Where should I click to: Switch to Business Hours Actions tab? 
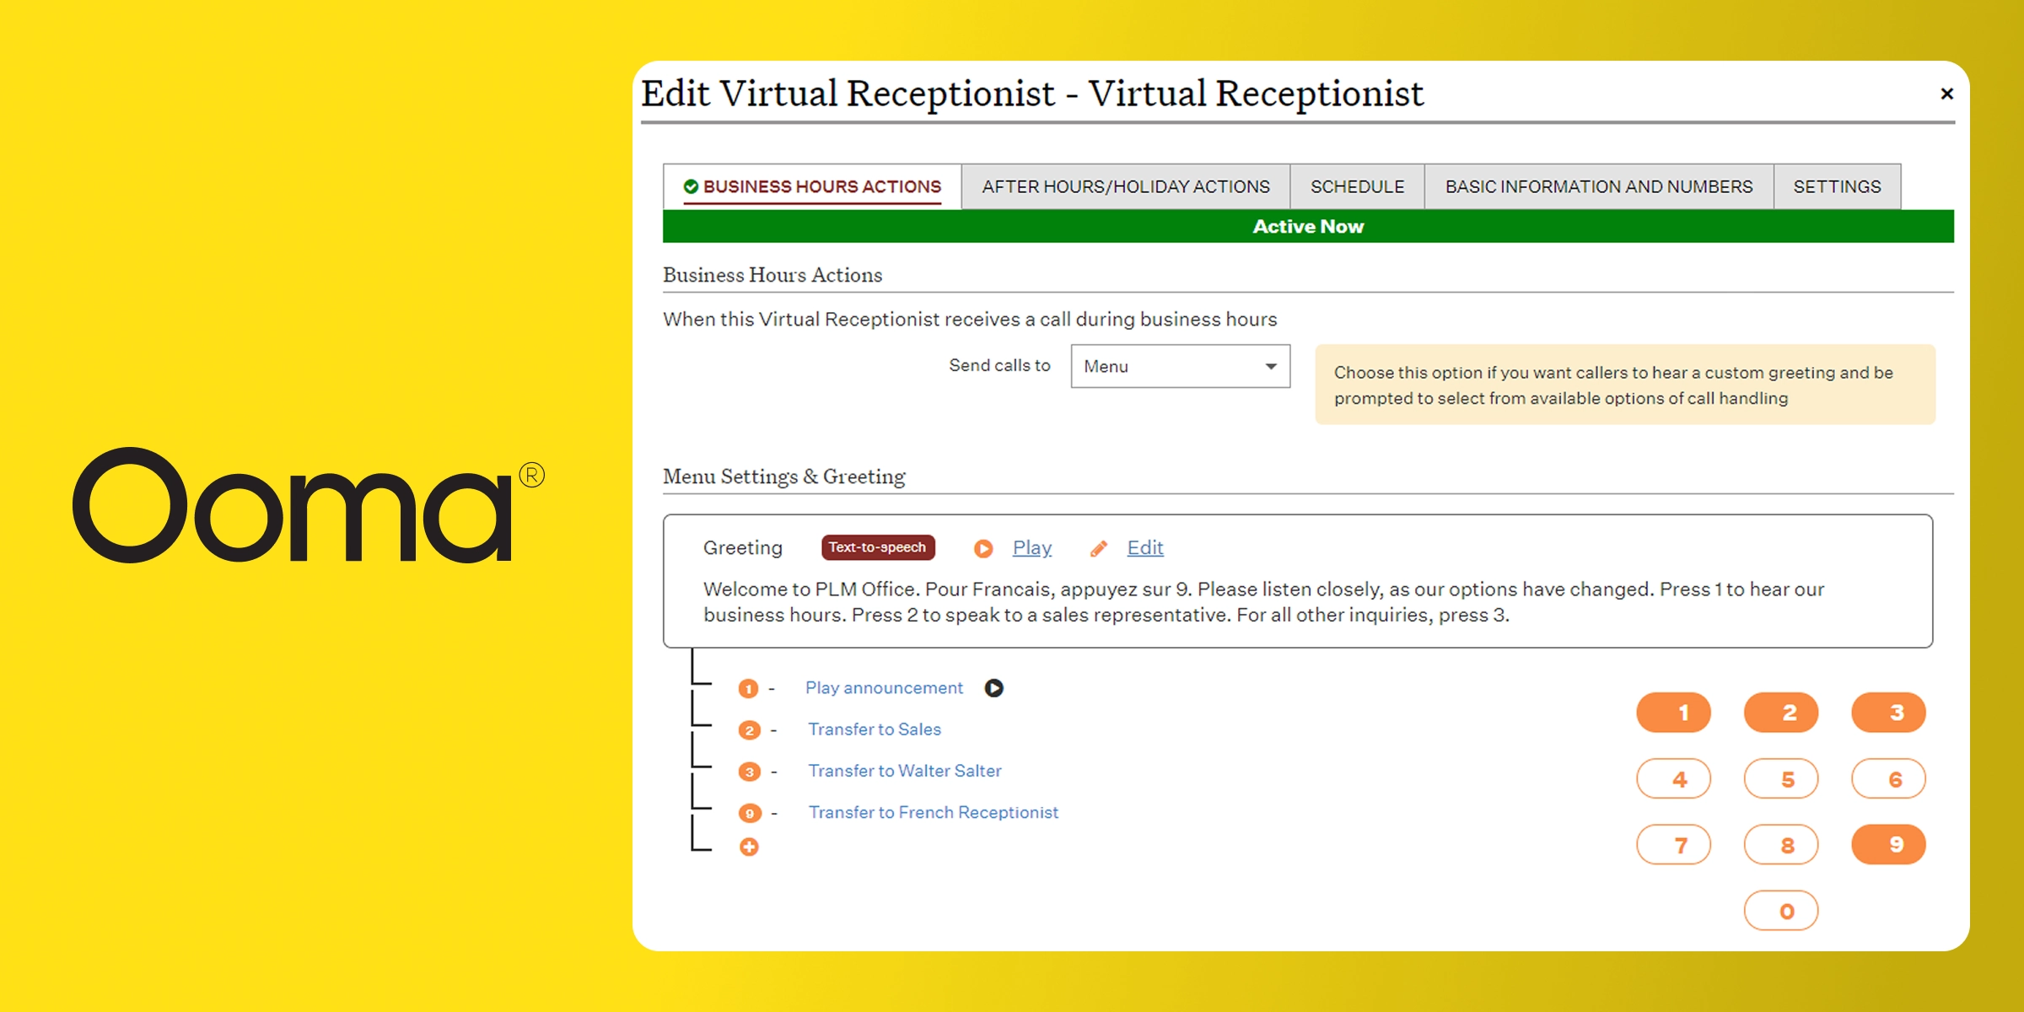pos(812,186)
